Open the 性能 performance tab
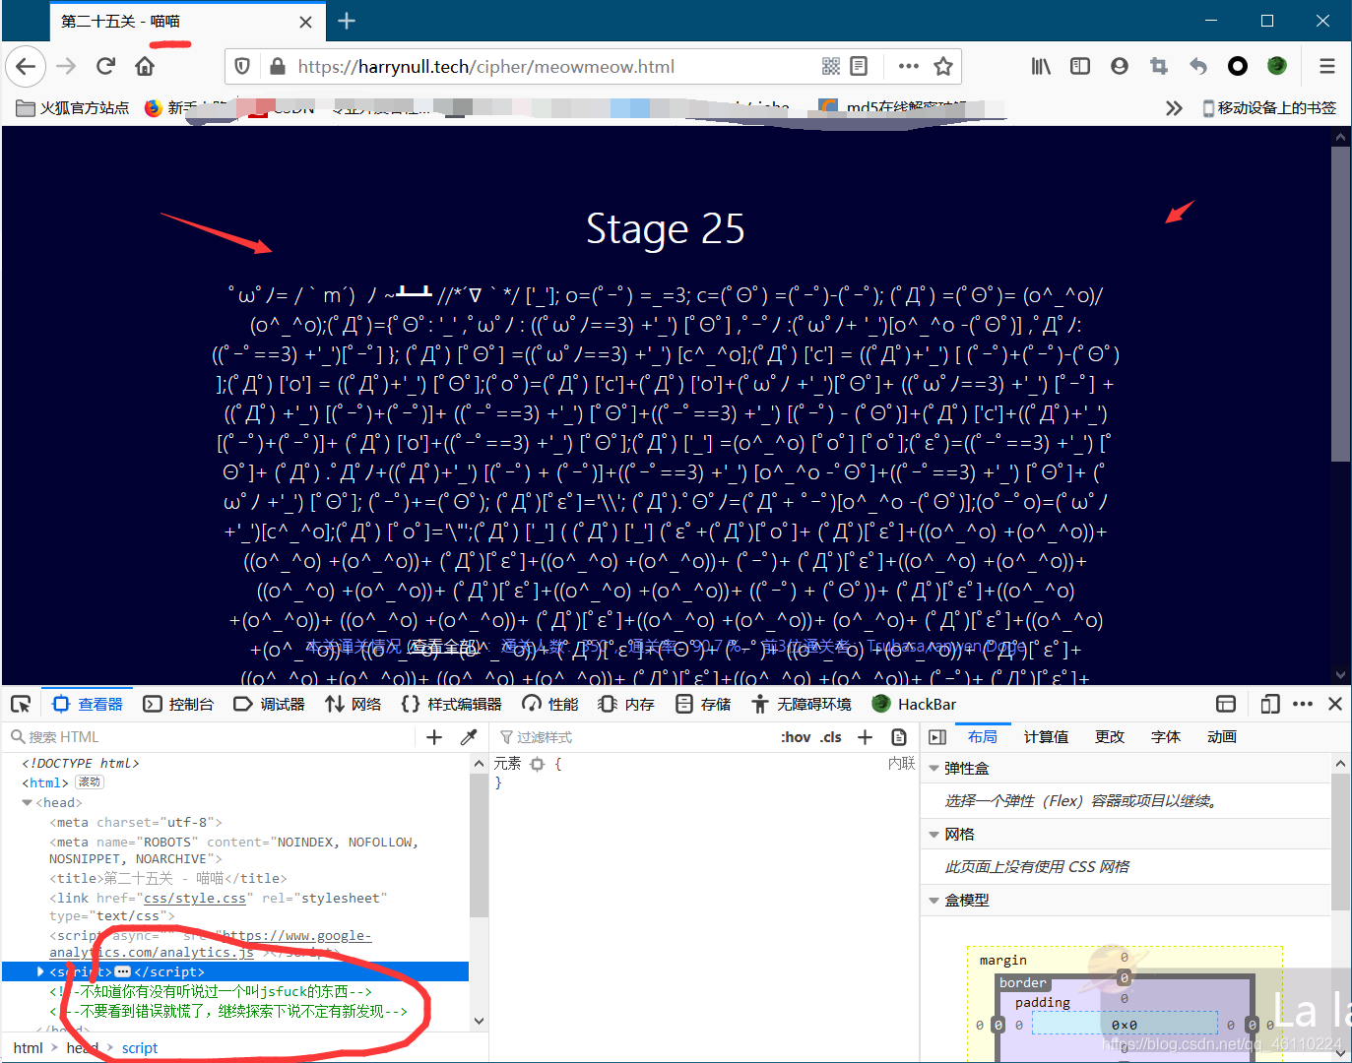 [549, 704]
